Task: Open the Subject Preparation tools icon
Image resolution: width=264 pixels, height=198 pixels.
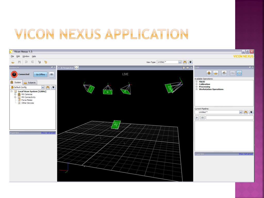Action: pos(216,73)
